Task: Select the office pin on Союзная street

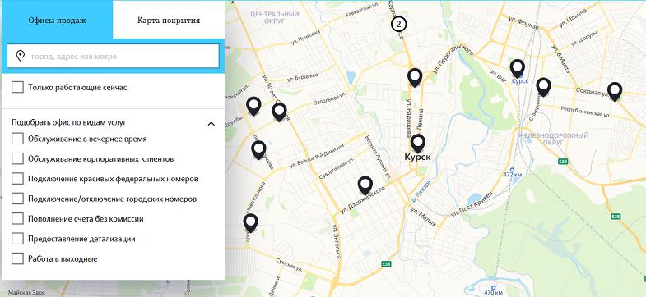Action: point(615,92)
